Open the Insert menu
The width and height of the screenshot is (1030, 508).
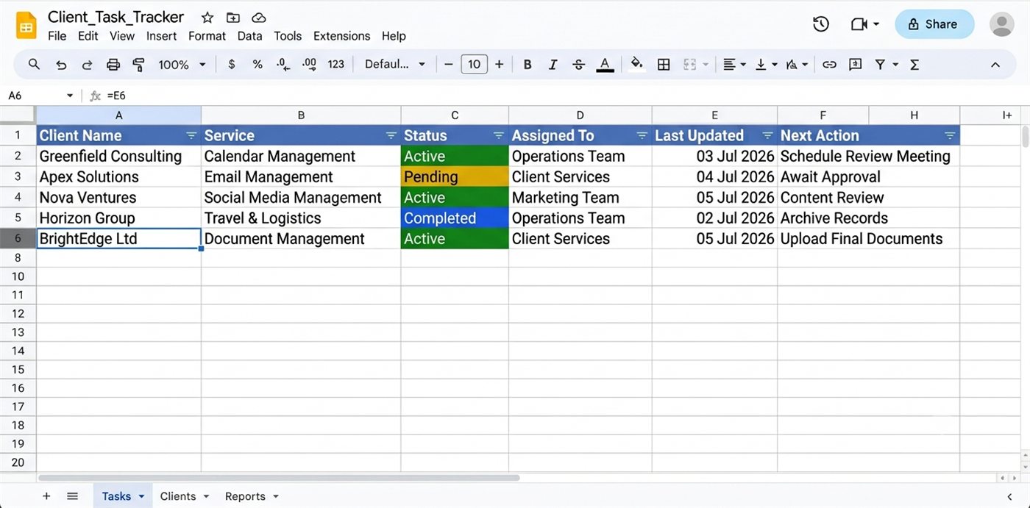161,36
